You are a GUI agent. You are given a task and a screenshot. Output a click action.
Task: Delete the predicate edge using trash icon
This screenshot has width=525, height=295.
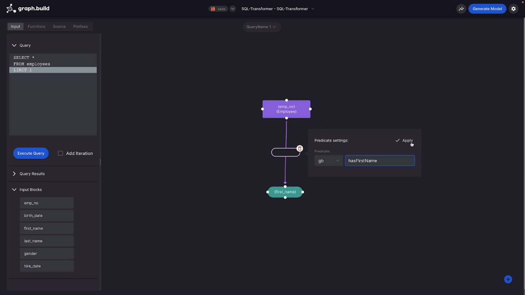click(x=300, y=148)
